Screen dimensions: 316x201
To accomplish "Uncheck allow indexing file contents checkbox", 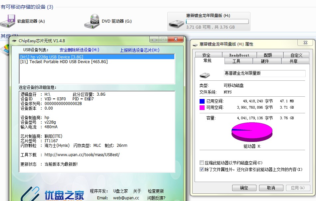I will pos(202,169).
